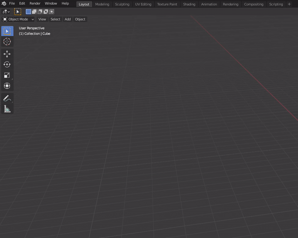Click the Blender logo icon
Screen dimensions: 298x238
(4, 4)
